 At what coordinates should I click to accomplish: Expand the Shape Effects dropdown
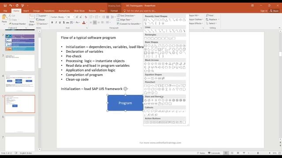(196, 23)
